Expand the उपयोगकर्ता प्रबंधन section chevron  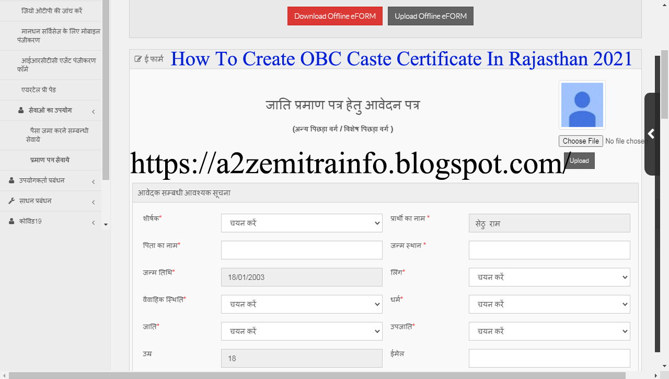coord(93,180)
